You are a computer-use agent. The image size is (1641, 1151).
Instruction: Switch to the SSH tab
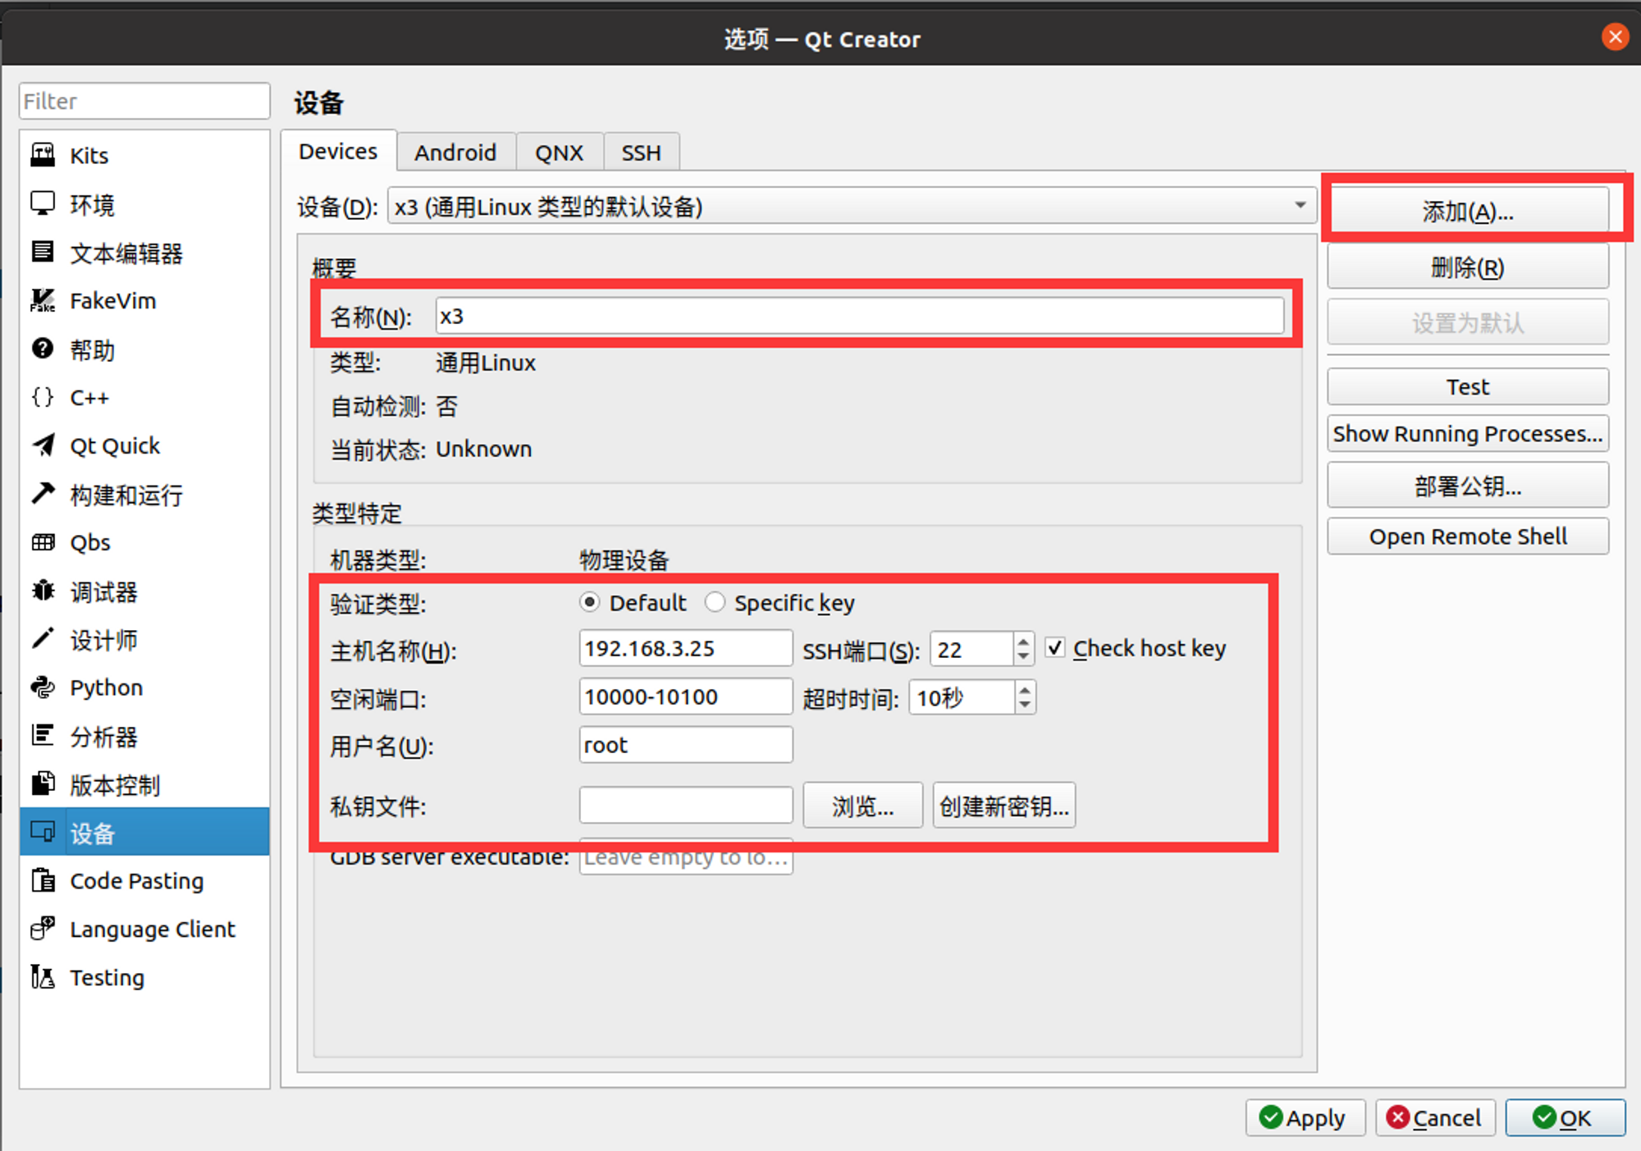click(x=641, y=153)
